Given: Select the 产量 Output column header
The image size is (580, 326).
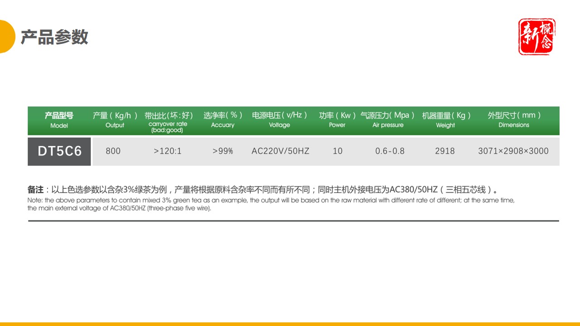Looking at the screenshot, I should click(x=114, y=120).
